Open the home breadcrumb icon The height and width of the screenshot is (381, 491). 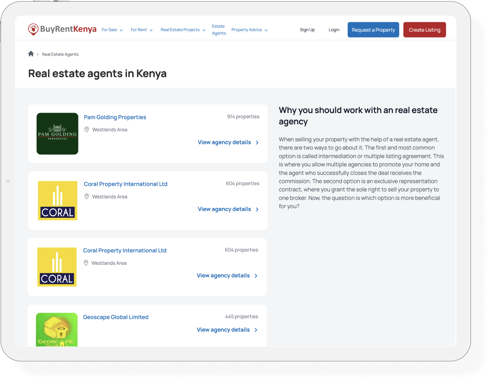pyautogui.click(x=31, y=54)
